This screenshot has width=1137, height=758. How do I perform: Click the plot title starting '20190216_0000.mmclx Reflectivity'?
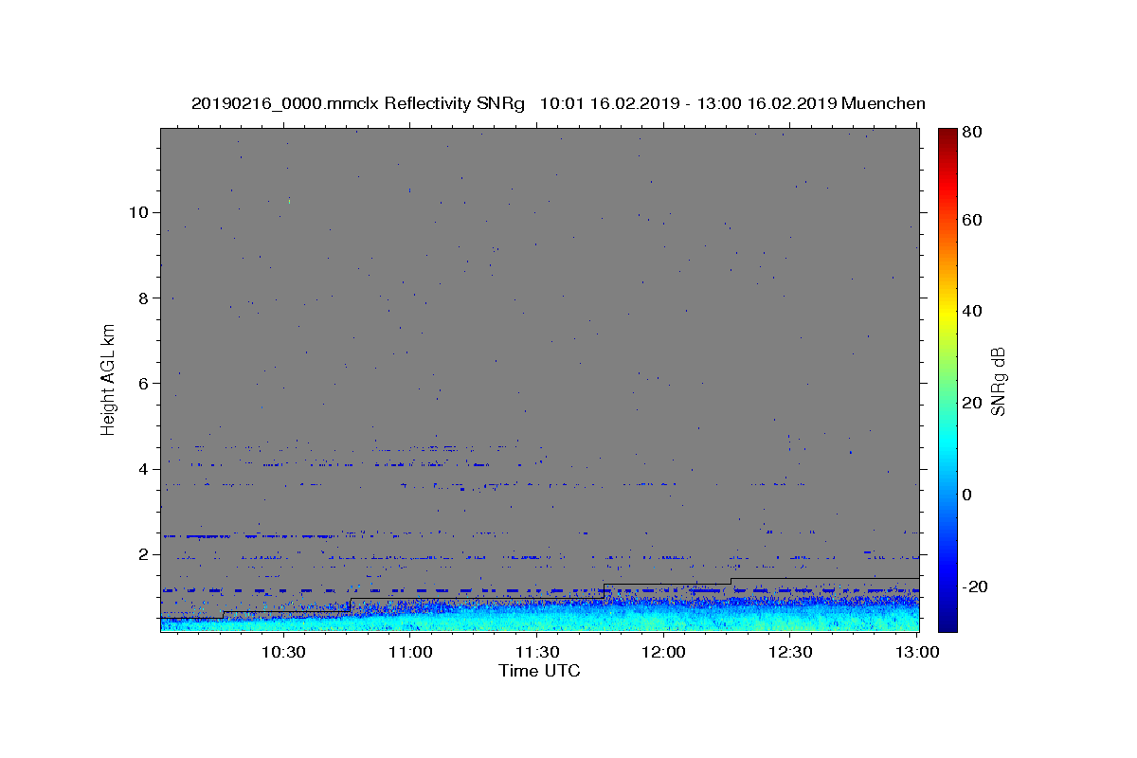pyautogui.click(x=558, y=103)
